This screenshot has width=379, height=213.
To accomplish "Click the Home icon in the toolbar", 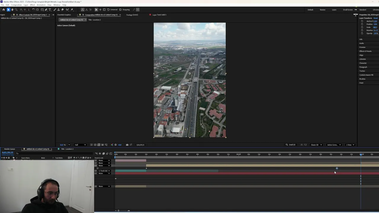I will (x=4, y=10).
